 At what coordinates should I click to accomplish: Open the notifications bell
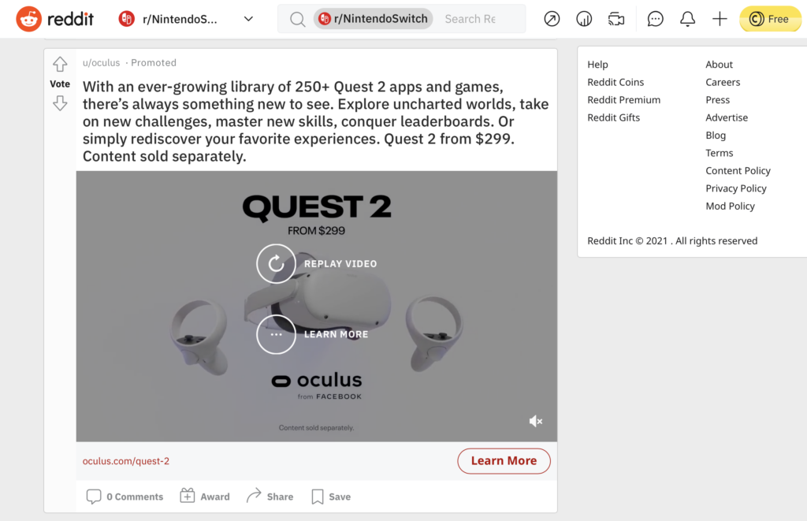pos(687,18)
